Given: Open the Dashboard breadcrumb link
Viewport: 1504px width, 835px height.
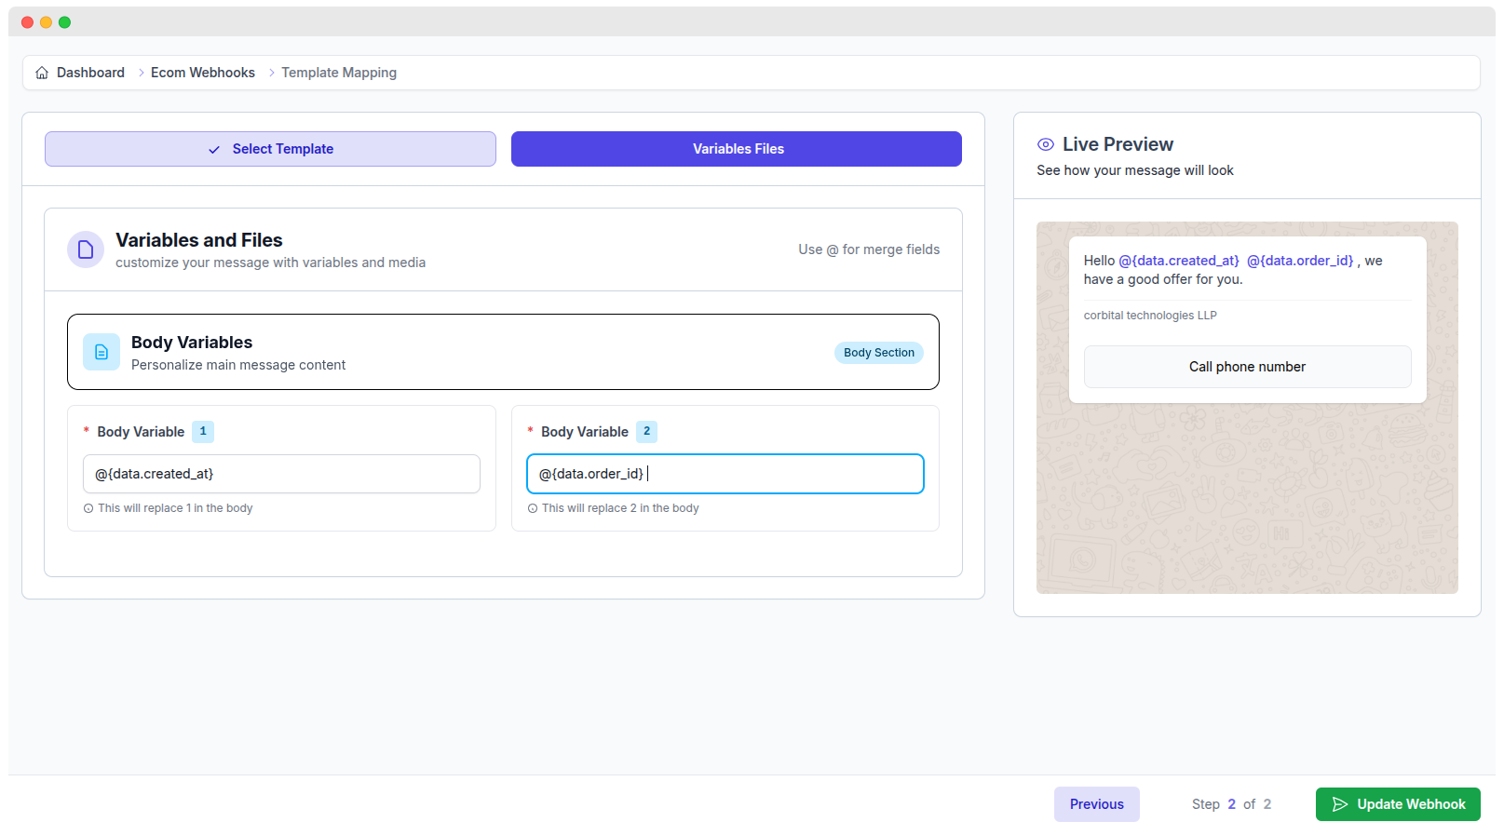Looking at the screenshot, I should (x=90, y=73).
